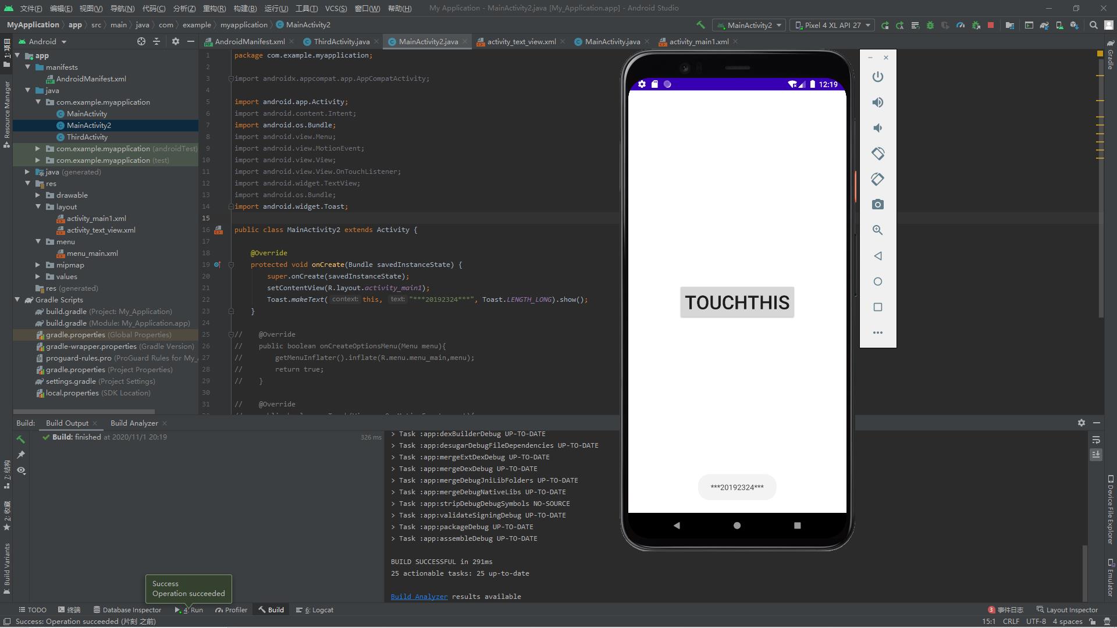Viewport: 1117px width, 628px height.
Task: Click project panel settings gear icon
Action: pos(176,41)
